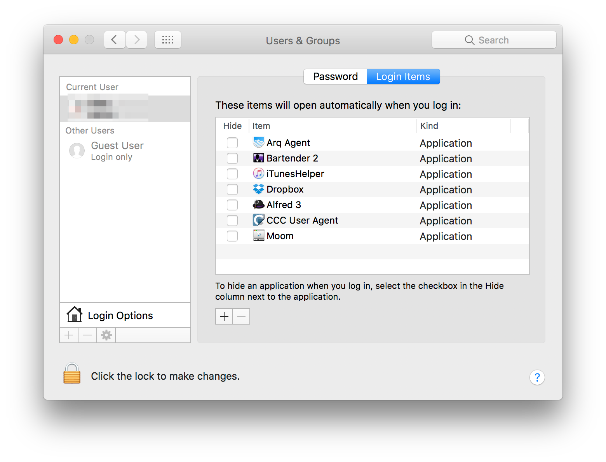
Task: Click the Bartender 2 app icon
Action: [x=258, y=158]
